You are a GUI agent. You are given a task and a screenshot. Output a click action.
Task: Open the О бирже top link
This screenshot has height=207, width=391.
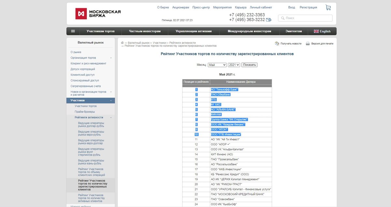(163, 7)
